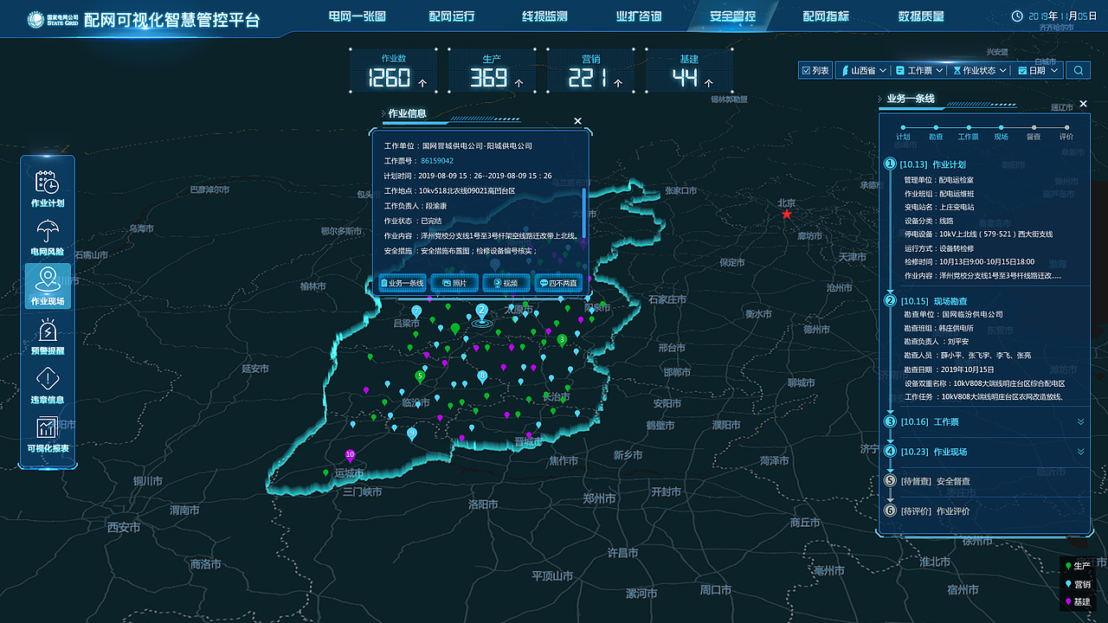Click the search magnifier button
The width and height of the screenshot is (1108, 623).
click(1079, 70)
